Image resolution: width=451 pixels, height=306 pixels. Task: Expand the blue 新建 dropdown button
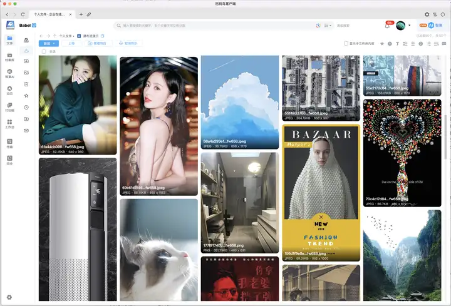49,43
